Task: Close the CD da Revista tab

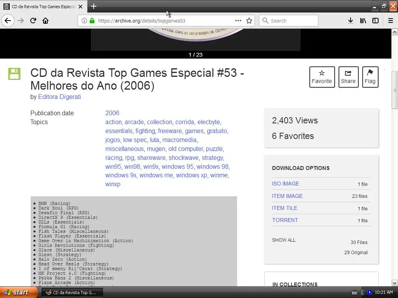Action: click(x=80, y=7)
